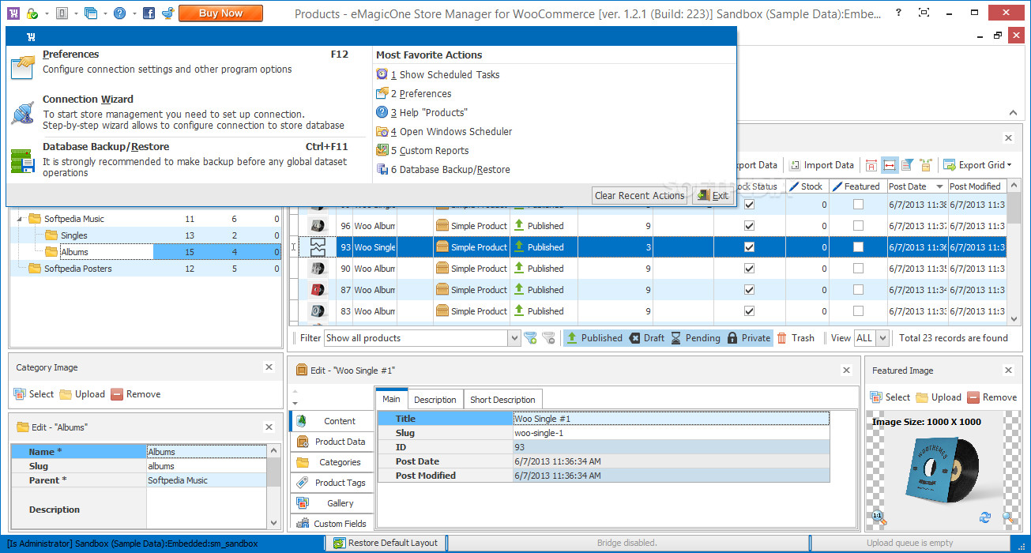The height and width of the screenshot is (553, 1031).
Task: Click the purple Store Manager app icon
Action: point(13,13)
